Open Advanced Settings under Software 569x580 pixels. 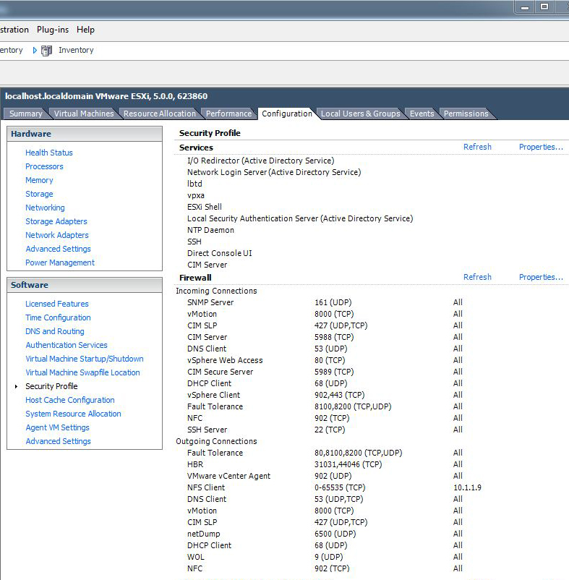[x=58, y=441]
